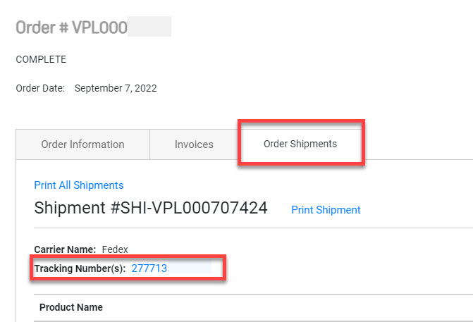This screenshot has height=322, width=473.
Task: Select the September 7, 2022 date text
Action: [116, 89]
